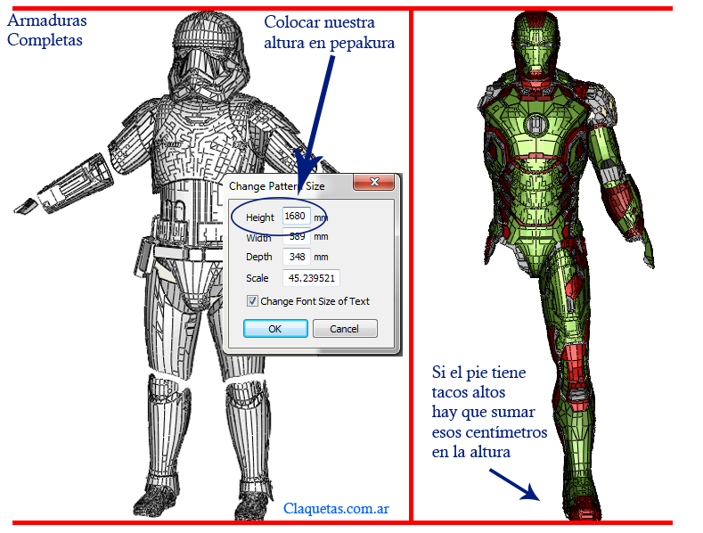Toggle Change Font Size of Text checkbox
703x533 pixels.
pyautogui.click(x=252, y=301)
